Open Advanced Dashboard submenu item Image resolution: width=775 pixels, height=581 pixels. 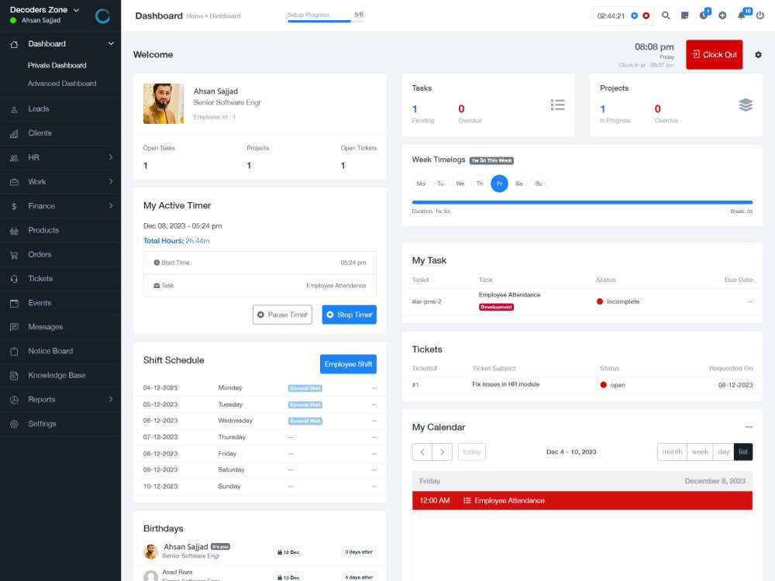(62, 84)
